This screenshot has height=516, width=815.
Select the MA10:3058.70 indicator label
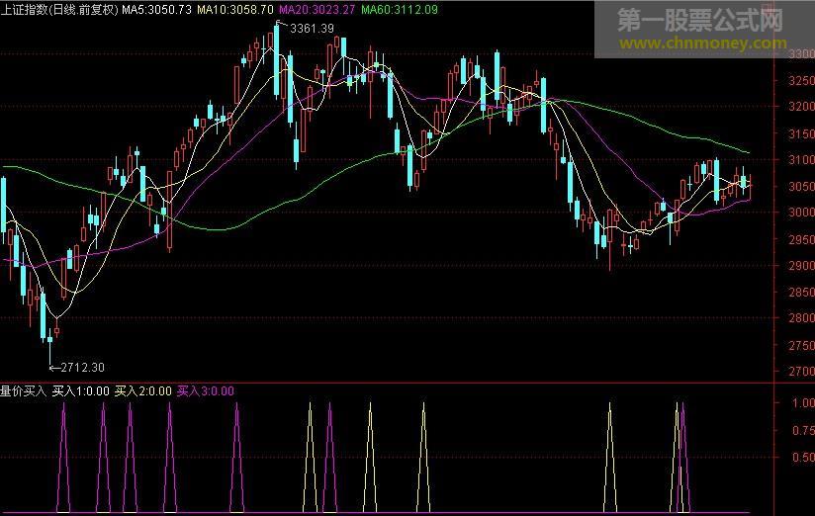click(234, 8)
